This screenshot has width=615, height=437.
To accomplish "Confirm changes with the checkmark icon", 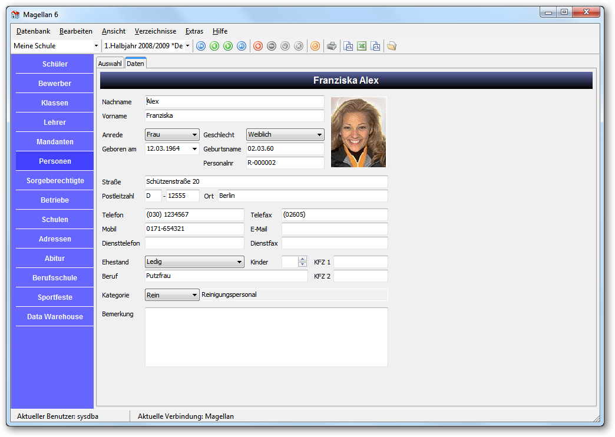I will coord(285,47).
